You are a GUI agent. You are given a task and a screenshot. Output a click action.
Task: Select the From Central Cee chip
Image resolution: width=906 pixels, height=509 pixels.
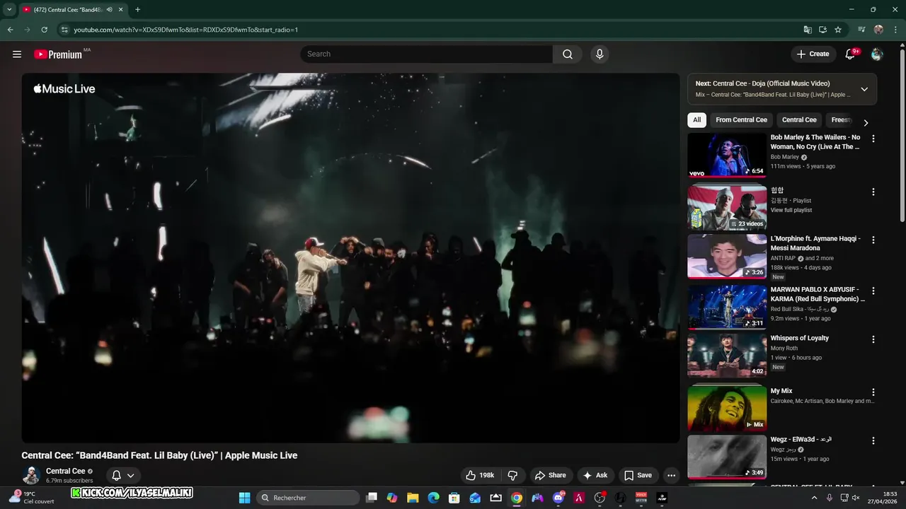pyautogui.click(x=741, y=120)
